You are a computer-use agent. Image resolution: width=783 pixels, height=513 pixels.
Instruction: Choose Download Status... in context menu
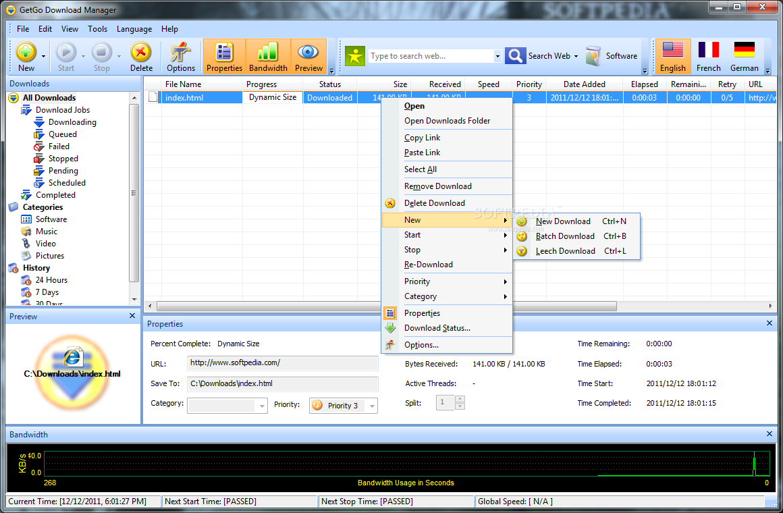pyautogui.click(x=446, y=328)
